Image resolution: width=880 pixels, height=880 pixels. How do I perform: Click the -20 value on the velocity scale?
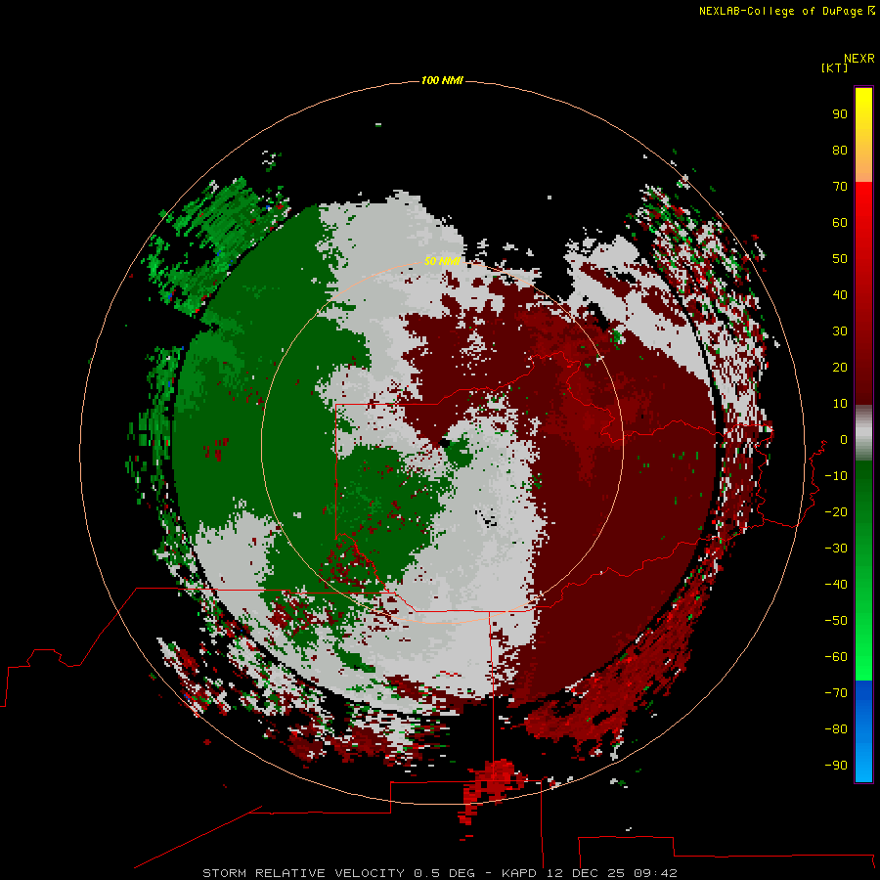tap(836, 512)
